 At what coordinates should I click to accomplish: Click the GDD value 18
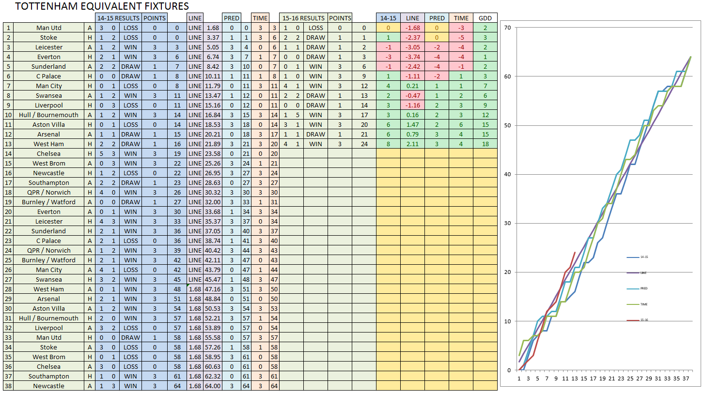(x=485, y=144)
